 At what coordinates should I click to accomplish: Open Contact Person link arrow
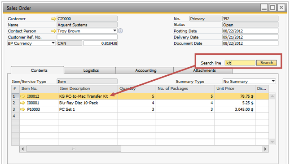[x=53, y=31]
